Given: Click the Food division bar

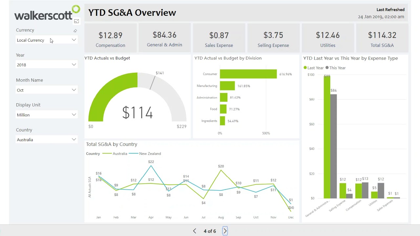Looking at the screenshot, I should (x=223, y=109).
